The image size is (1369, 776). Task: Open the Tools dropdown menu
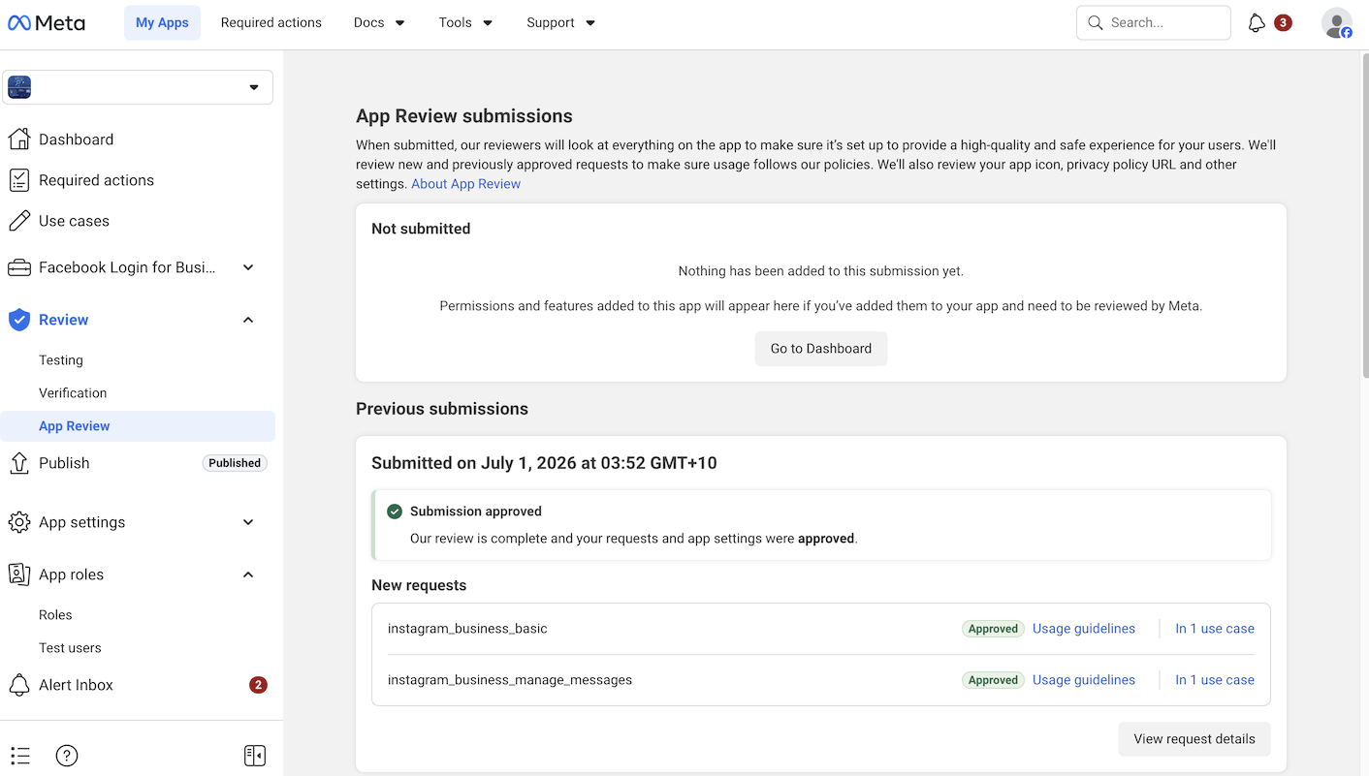(x=465, y=22)
